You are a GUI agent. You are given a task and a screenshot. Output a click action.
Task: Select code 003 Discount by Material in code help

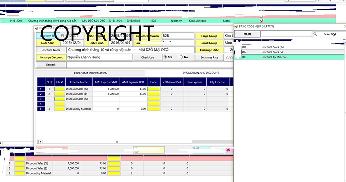pyautogui.click(x=293, y=57)
